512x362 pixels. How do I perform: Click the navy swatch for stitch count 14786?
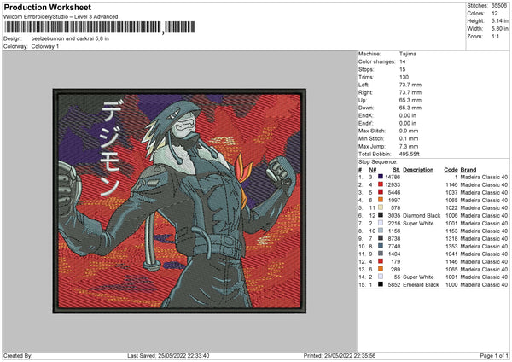[381, 177]
